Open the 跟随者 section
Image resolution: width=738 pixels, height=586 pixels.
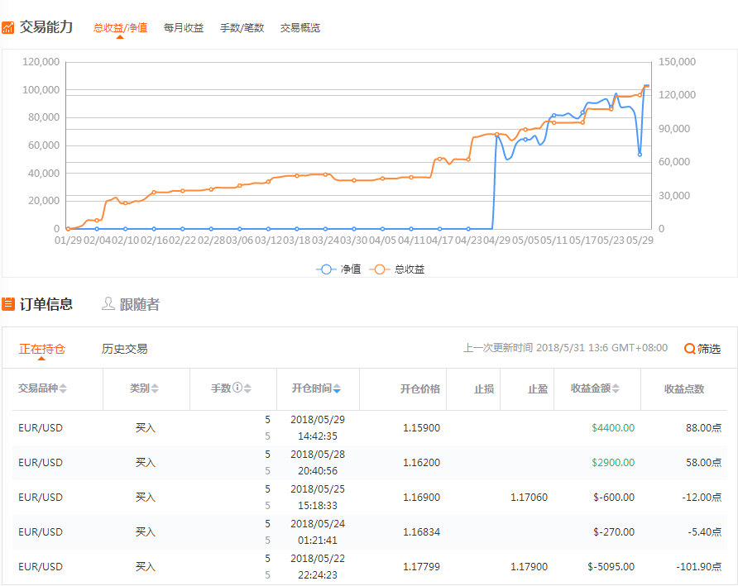point(131,304)
